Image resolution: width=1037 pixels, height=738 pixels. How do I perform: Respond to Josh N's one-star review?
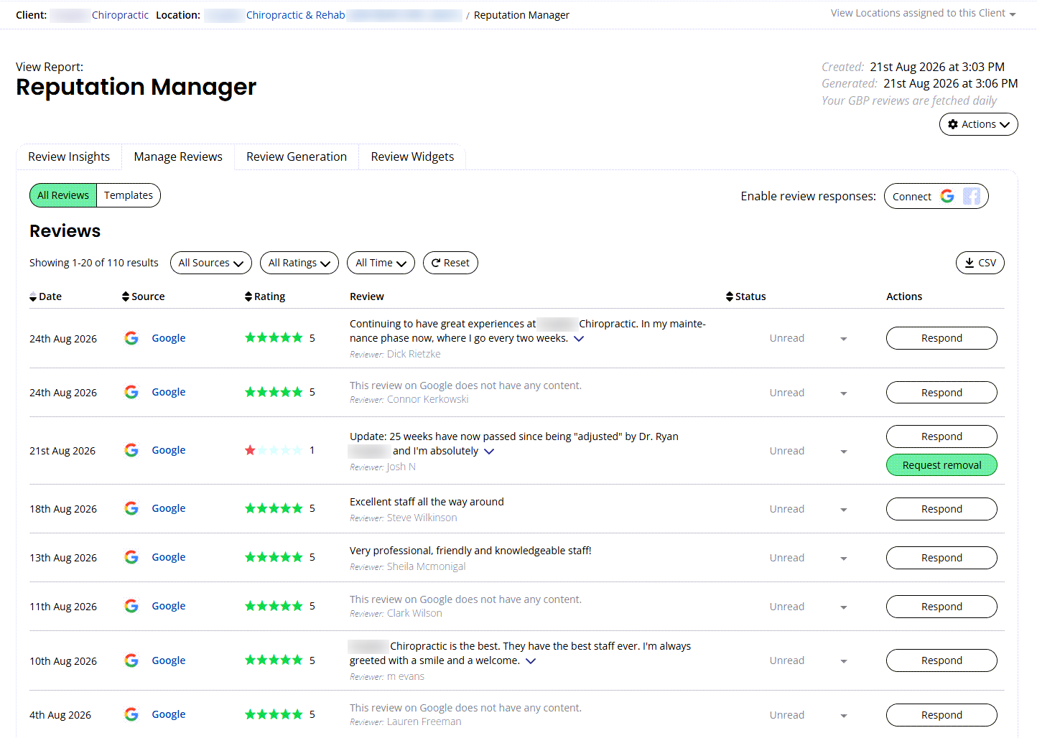click(x=941, y=436)
